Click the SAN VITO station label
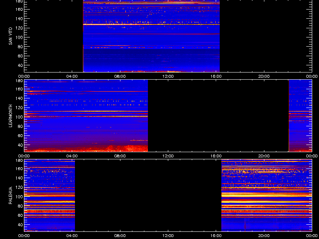This screenshot has height=239, width=319. pyautogui.click(x=10, y=36)
